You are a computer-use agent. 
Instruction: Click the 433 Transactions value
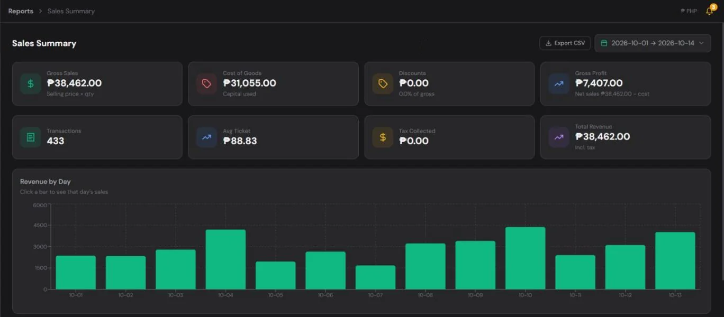coord(56,141)
